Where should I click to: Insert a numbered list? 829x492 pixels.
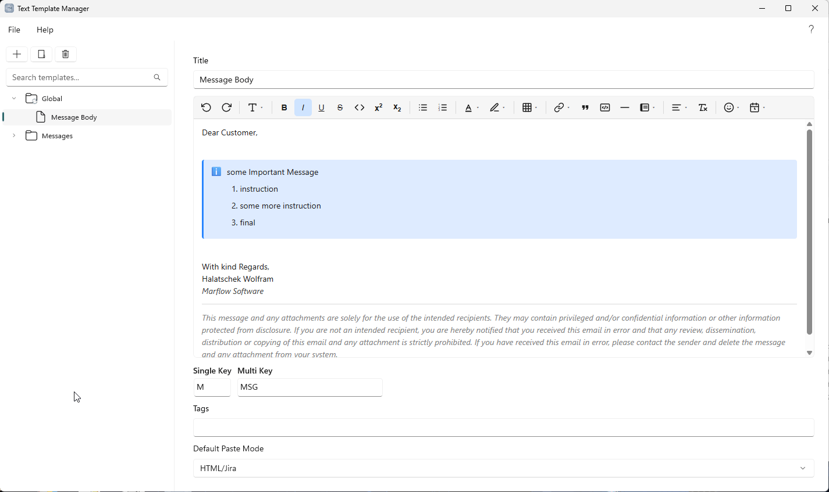click(443, 107)
